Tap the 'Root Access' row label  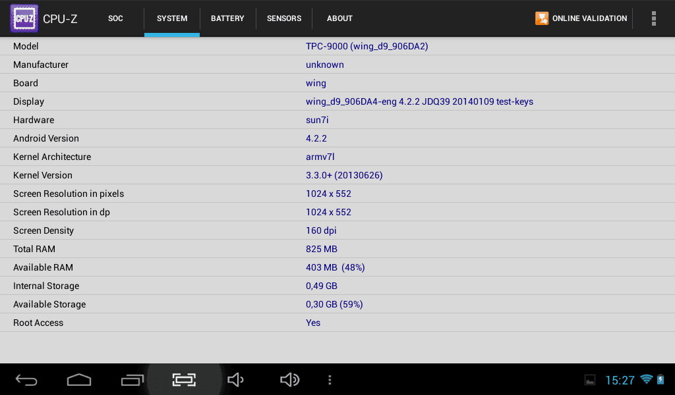(38, 323)
